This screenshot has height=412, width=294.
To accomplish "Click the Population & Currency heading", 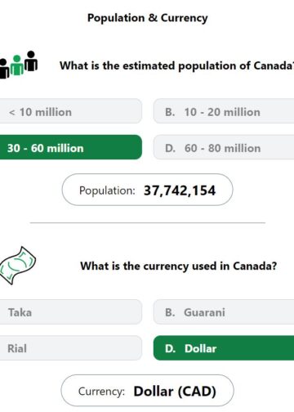I will (148, 18).
